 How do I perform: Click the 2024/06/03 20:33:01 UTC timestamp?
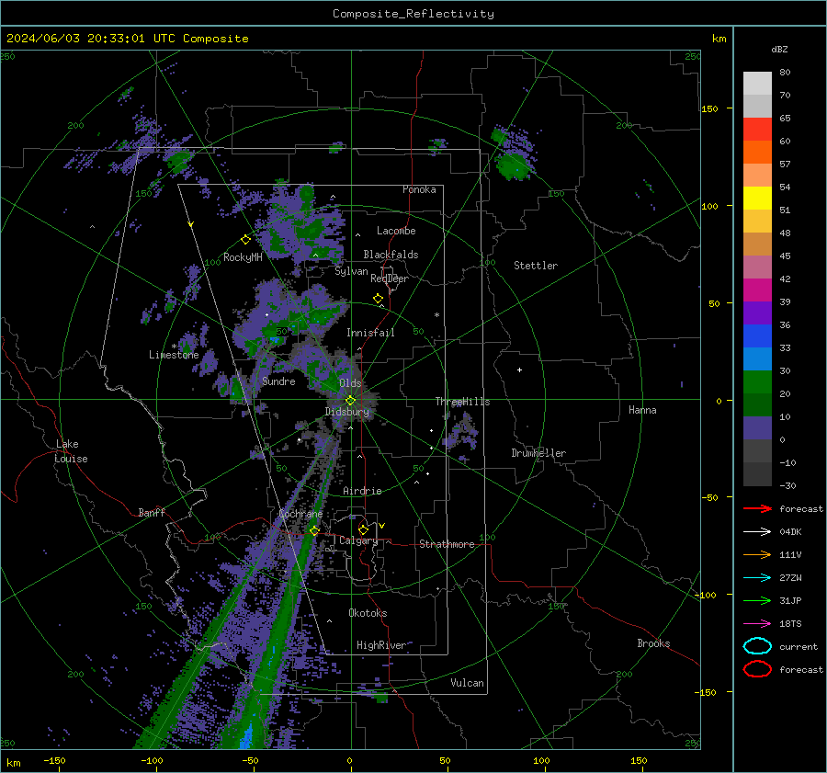pos(90,39)
